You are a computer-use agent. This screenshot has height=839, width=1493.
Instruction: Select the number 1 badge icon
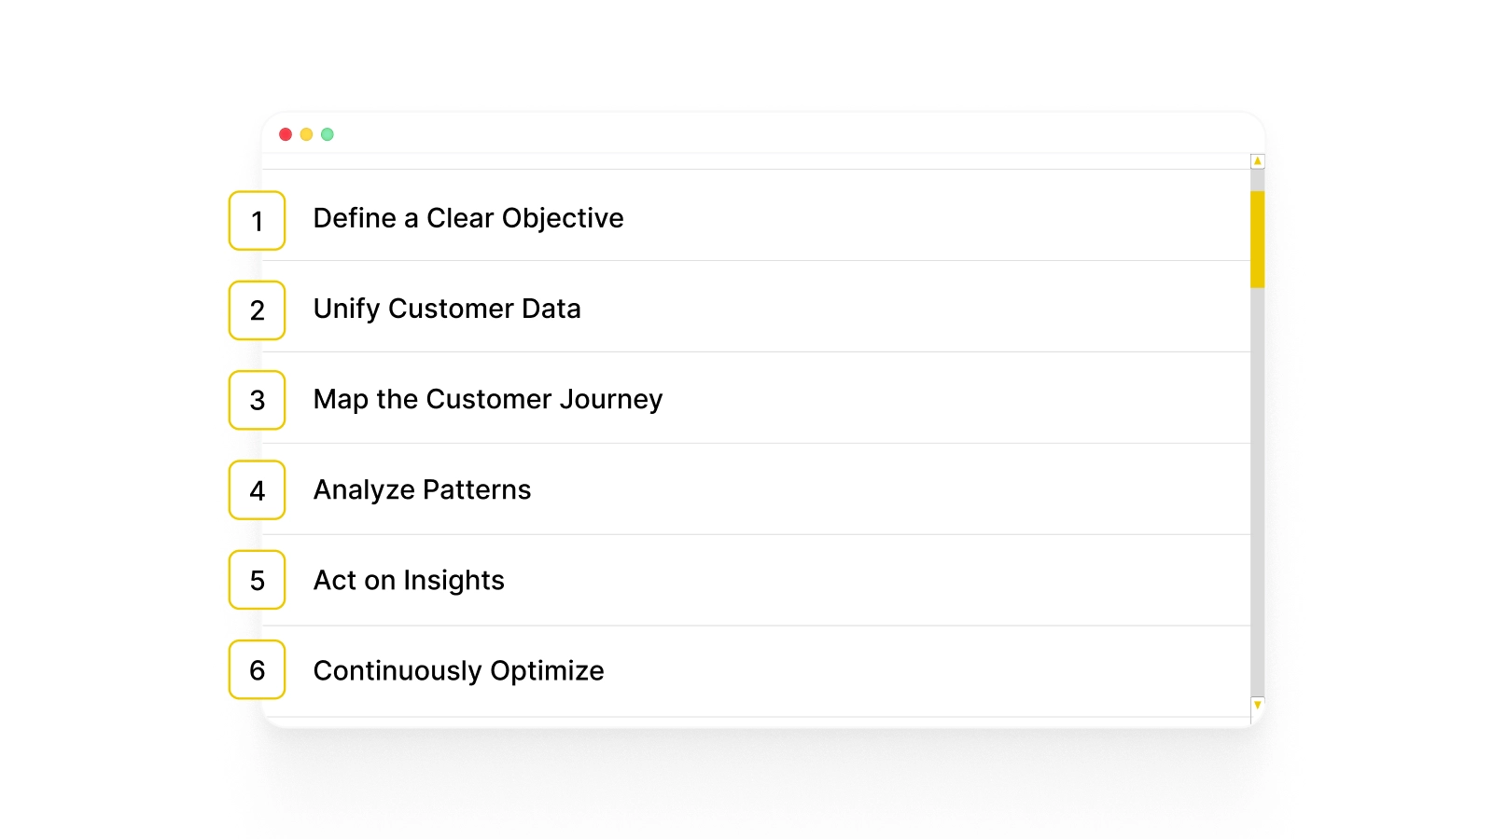tap(256, 221)
